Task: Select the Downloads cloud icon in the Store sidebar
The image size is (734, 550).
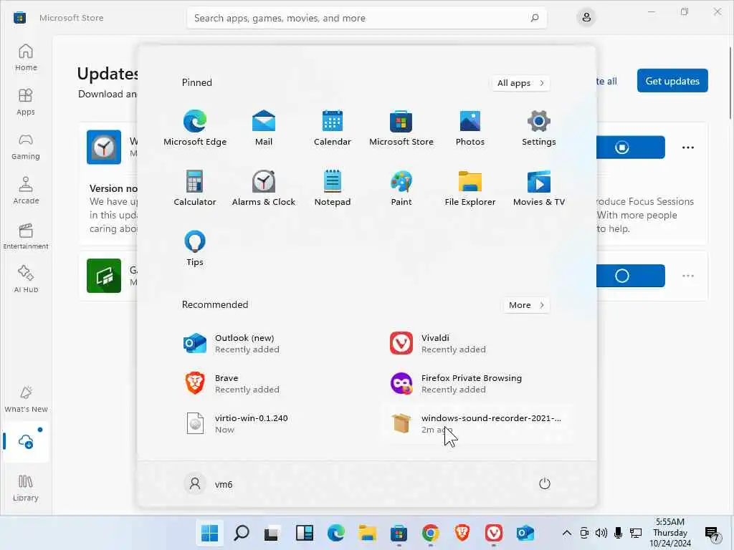Action: click(26, 441)
